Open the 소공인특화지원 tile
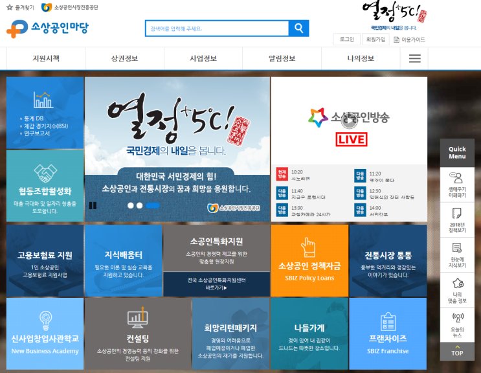 click(x=217, y=248)
